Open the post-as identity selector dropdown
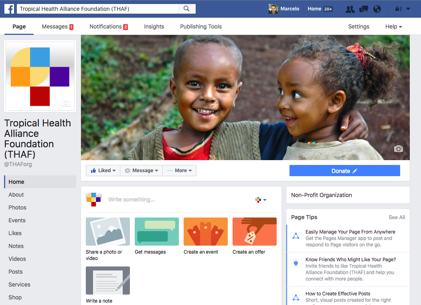 point(261,200)
